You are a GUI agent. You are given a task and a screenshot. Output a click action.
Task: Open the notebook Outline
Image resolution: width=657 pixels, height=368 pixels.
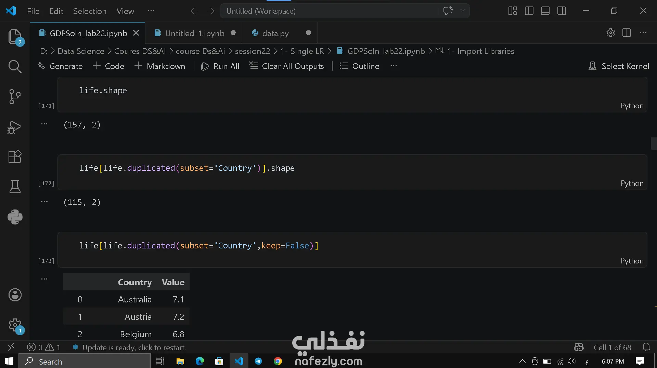359,66
